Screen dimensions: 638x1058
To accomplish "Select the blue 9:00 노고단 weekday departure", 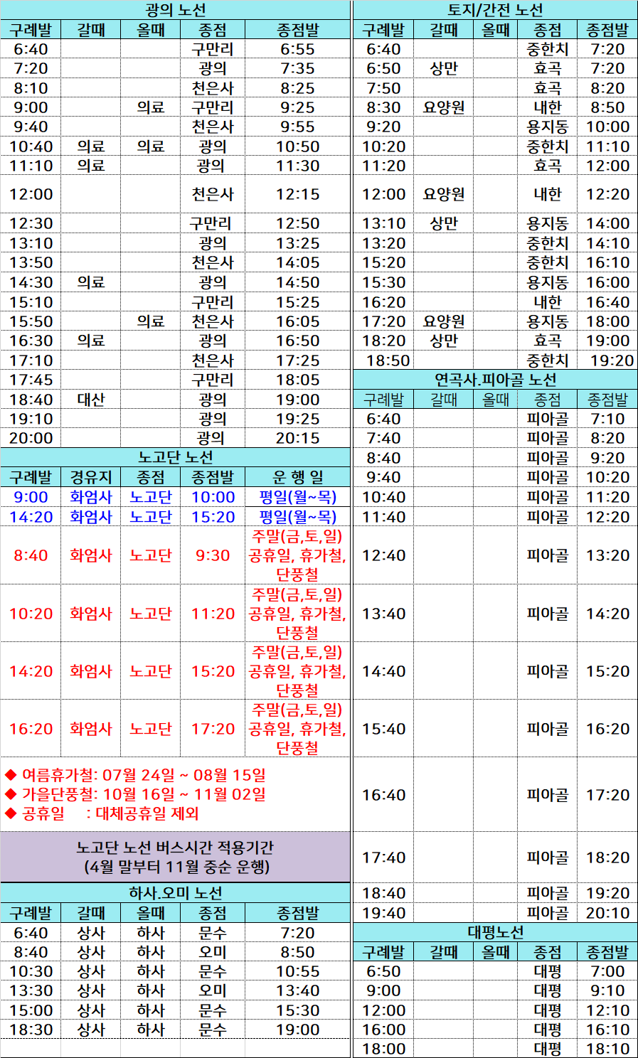I will tap(31, 497).
